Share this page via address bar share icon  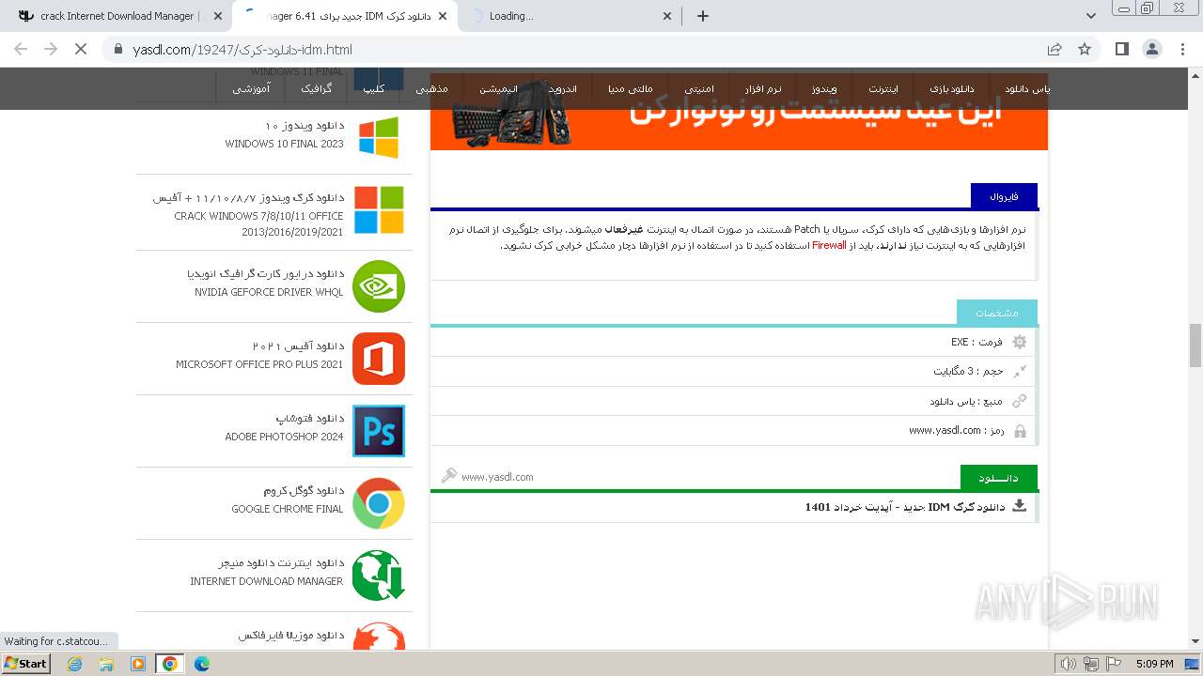1055,49
